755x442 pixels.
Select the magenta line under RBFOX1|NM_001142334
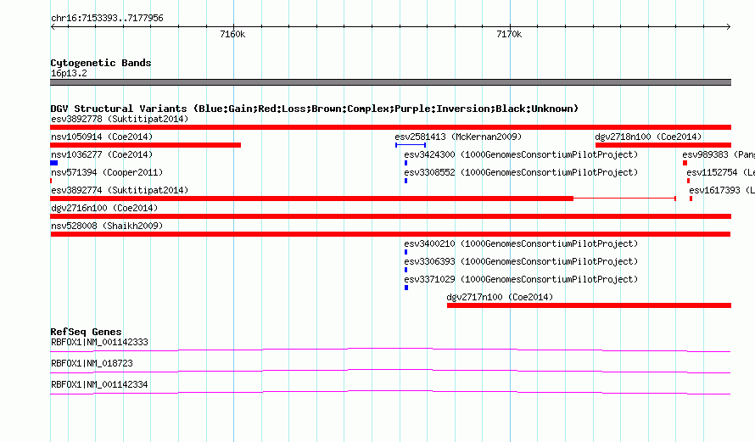pos(390,392)
